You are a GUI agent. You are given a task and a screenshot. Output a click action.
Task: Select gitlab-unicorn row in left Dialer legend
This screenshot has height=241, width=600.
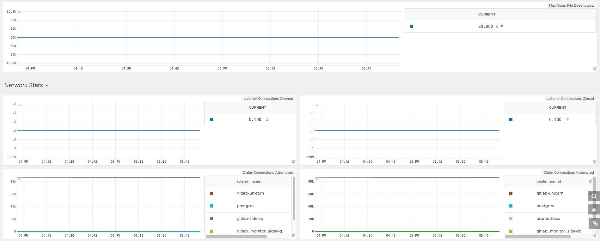248,193
